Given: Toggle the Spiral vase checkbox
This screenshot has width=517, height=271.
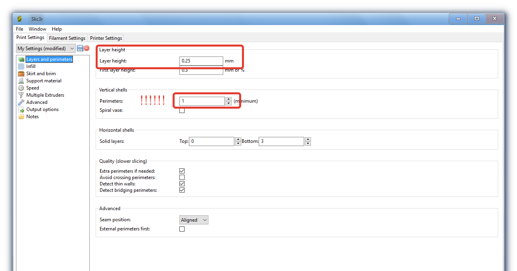Looking at the screenshot, I should [x=182, y=110].
